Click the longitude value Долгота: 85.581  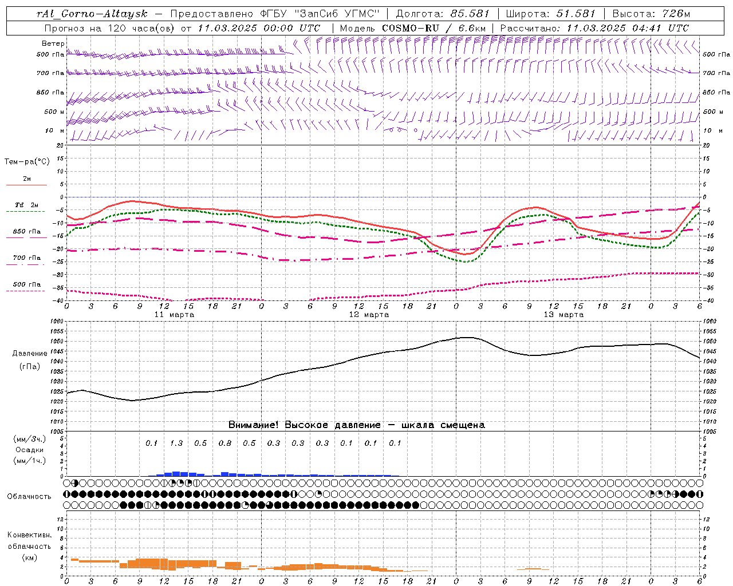click(x=443, y=14)
